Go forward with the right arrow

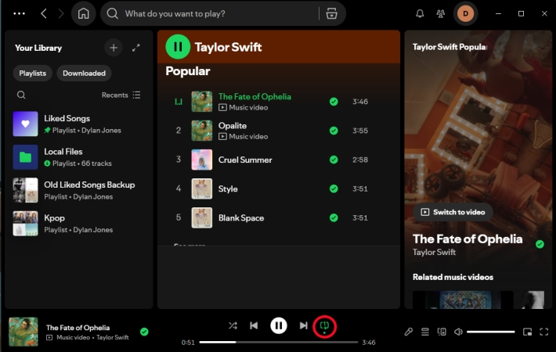pyautogui.click(x=61, y=13)
